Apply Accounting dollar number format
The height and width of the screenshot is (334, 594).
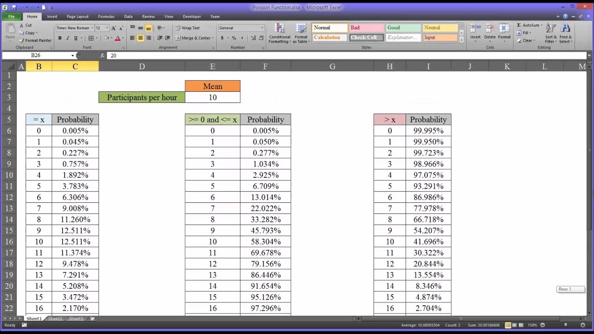222,38
